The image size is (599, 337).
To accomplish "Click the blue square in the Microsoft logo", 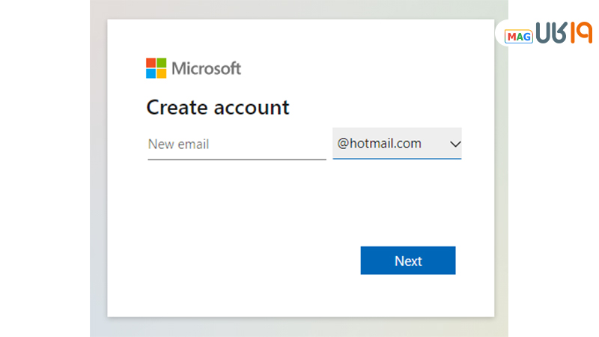I will coord(150,73).
